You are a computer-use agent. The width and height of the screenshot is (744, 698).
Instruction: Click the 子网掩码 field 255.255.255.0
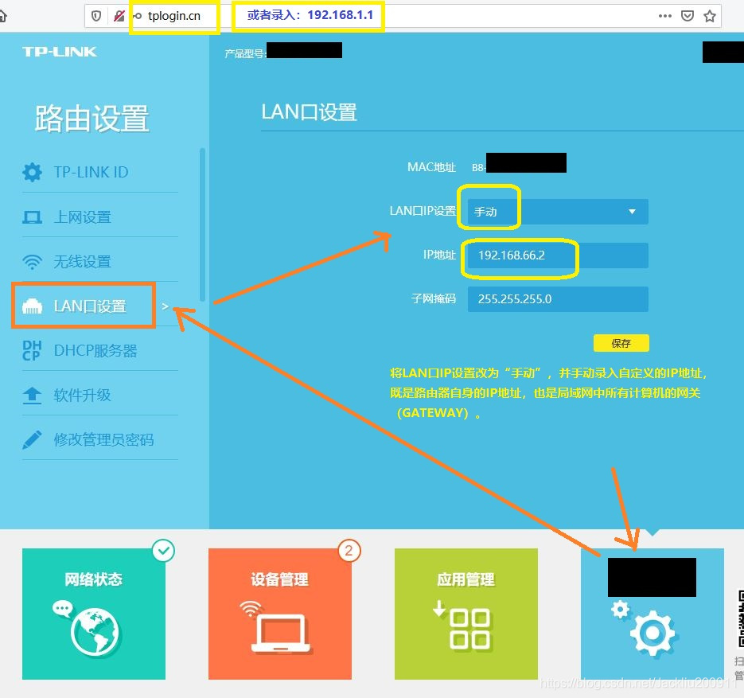pyautogui.click(x=558, y=299)
